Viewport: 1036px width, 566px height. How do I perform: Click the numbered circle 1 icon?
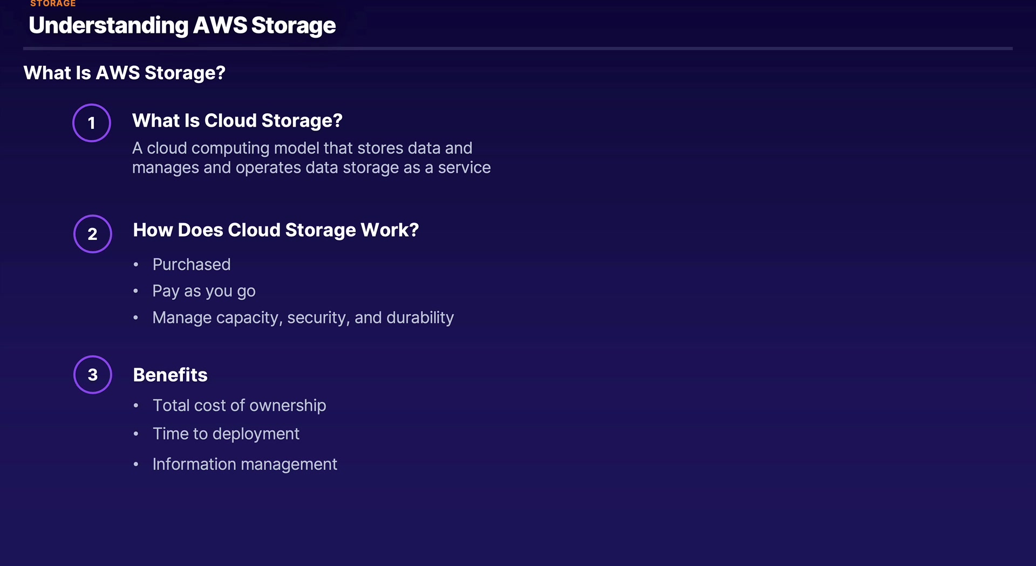(x=92, y=123)
